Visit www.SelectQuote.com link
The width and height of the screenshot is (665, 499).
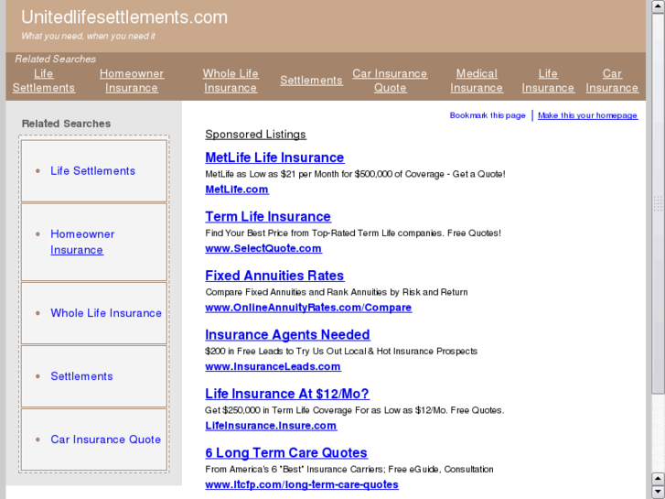[x=263, y=248]
